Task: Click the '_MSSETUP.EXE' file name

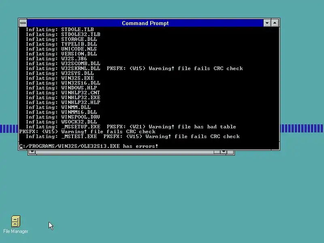Action: (81, 127)
